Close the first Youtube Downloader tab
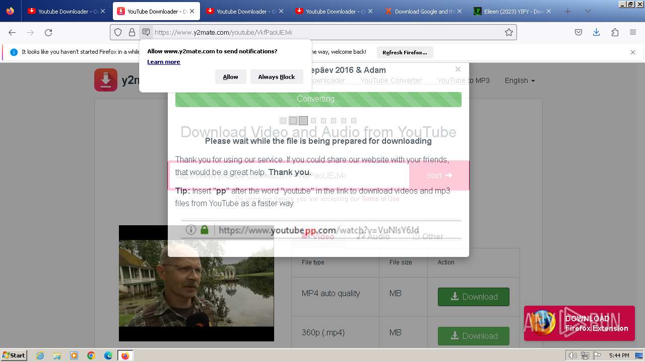 tap(103, 11)
